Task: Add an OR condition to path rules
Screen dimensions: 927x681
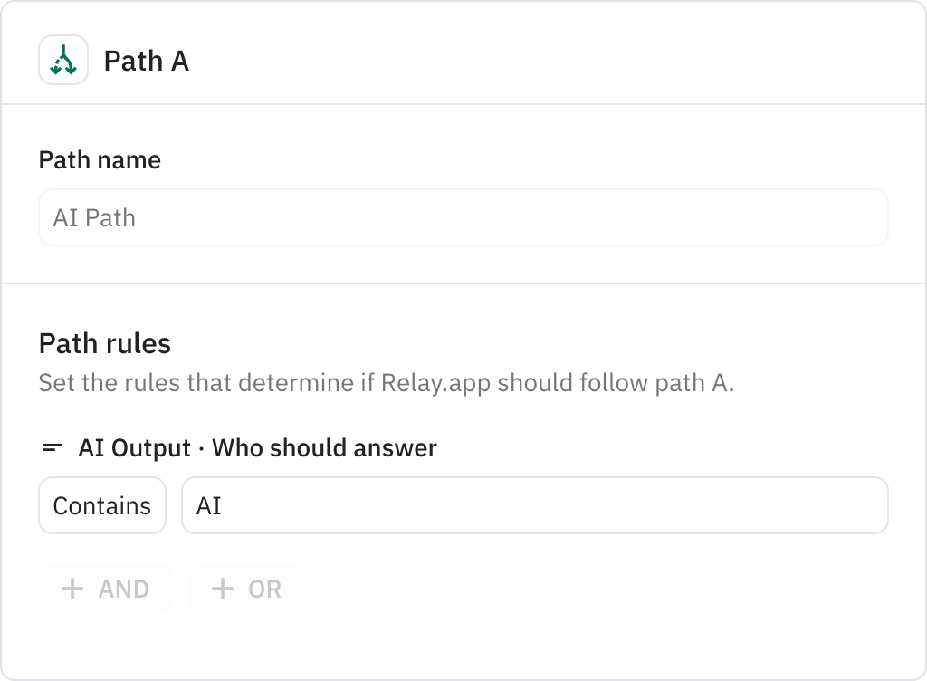Action: click(x=246, y=589)
